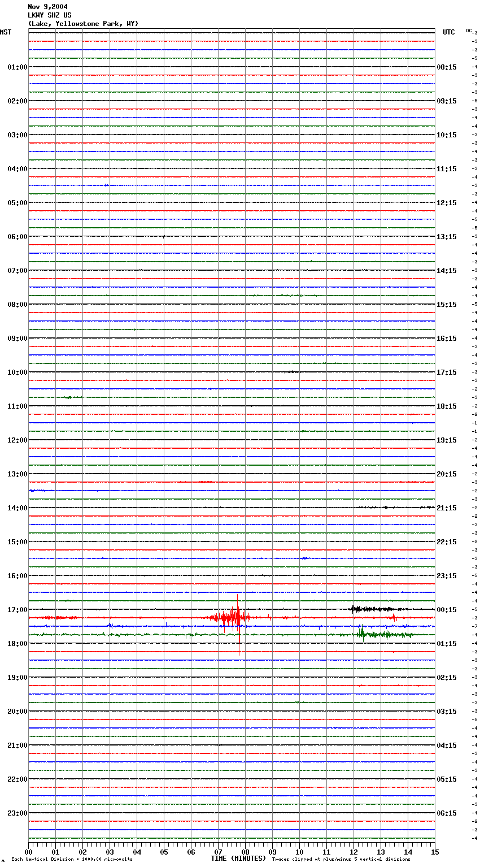Click the MST time zone header

click(x=6, y=32)
